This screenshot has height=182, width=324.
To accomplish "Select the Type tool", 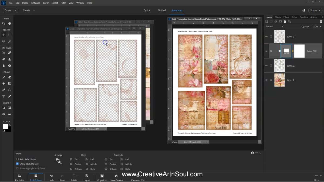I will 4,96.
